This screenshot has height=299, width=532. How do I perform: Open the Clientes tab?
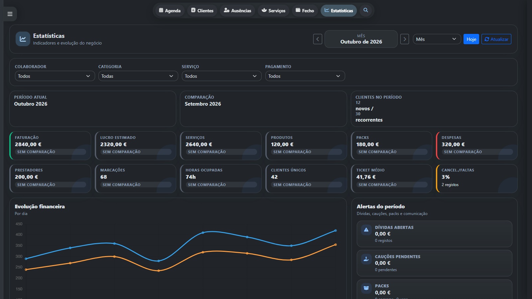[202, 11]
